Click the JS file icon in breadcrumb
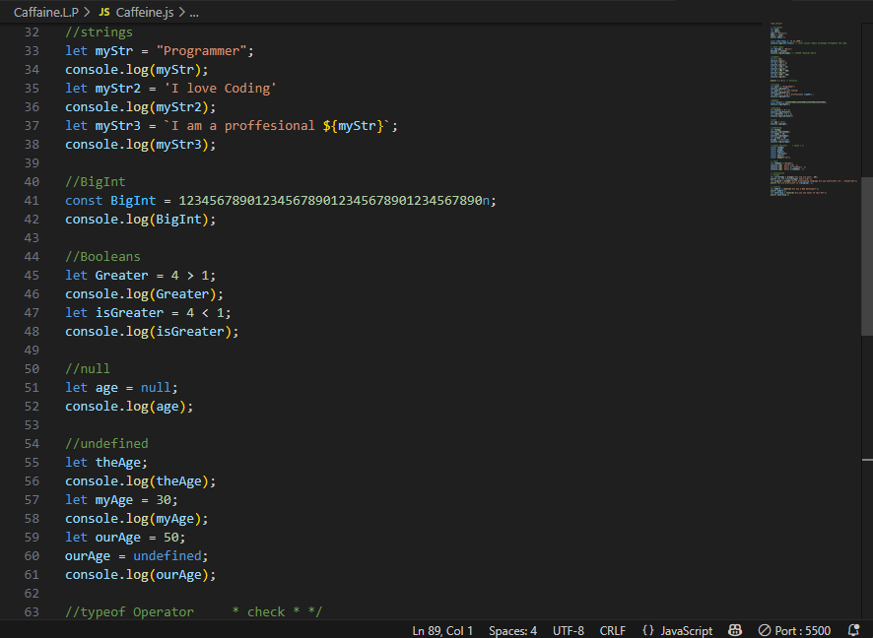Screen dimensions: 873x638 [104, 13]
